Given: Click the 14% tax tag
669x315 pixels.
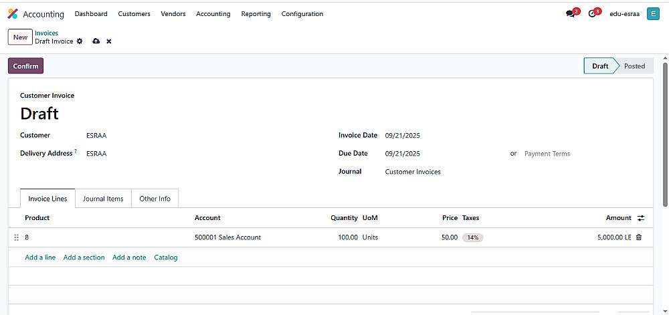Looking at the screenshot, I should click(x=473, y=237).
